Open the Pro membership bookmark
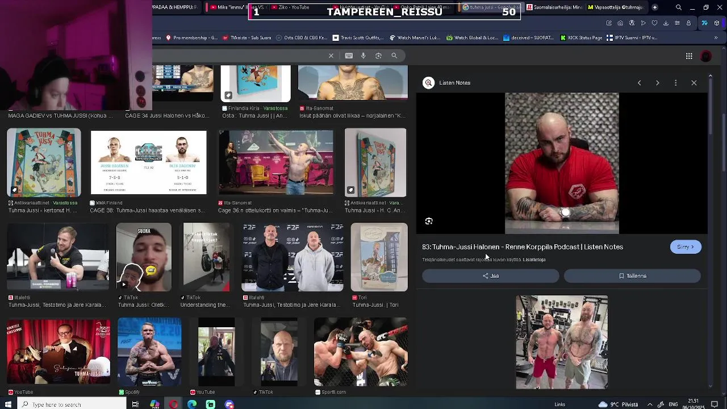The height and width of the screenshot is (409, 727). 191,38
